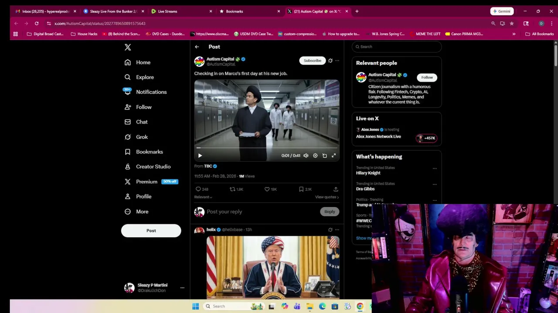Click the white Post button in sidebar
This screenshot has height=313, width=558.
pos(151,230)
